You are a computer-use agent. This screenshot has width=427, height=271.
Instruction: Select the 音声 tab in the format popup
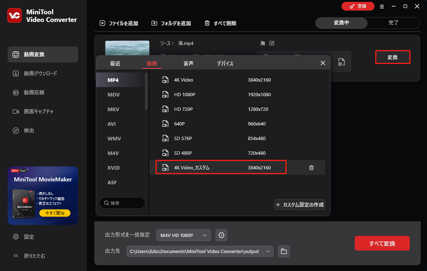click(x=189, y=64)
